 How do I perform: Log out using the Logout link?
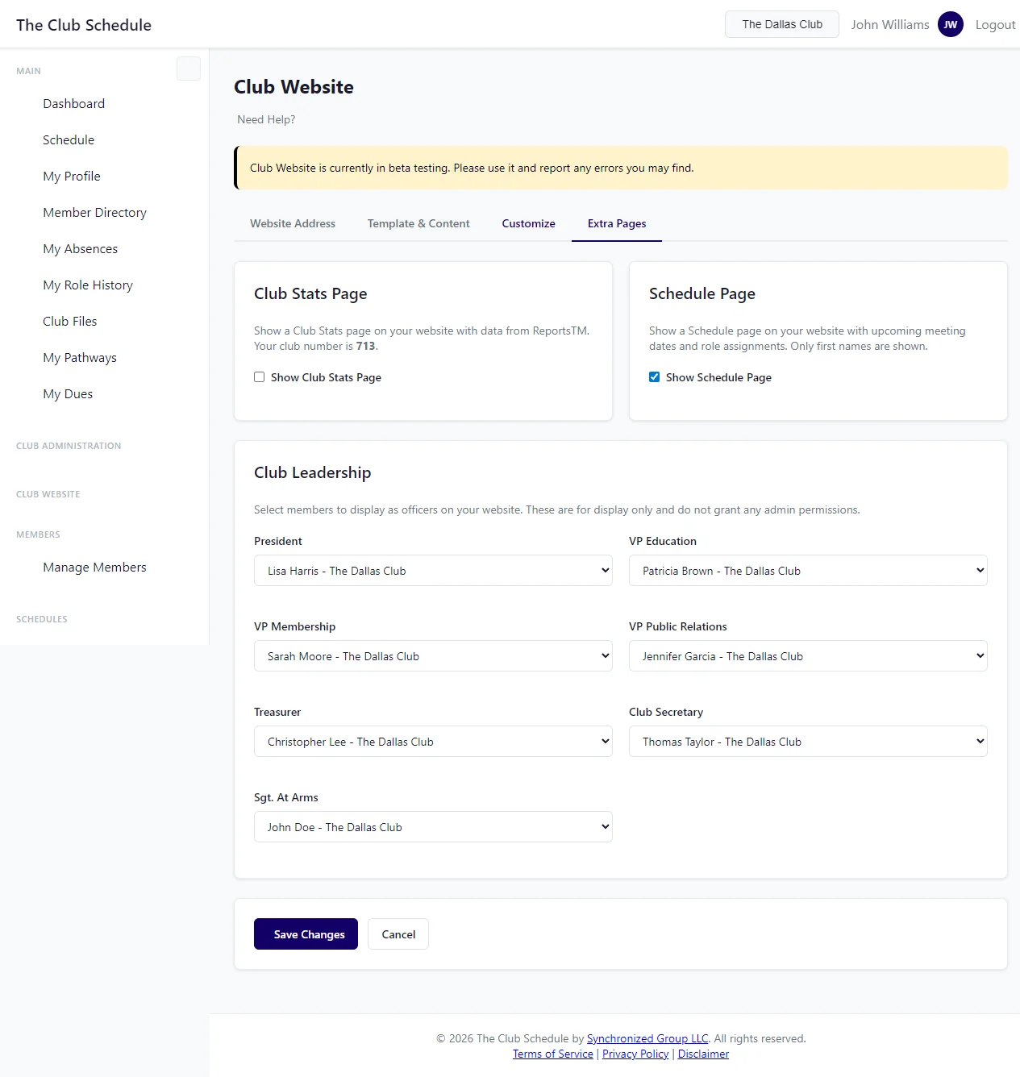tap(995, 25)
